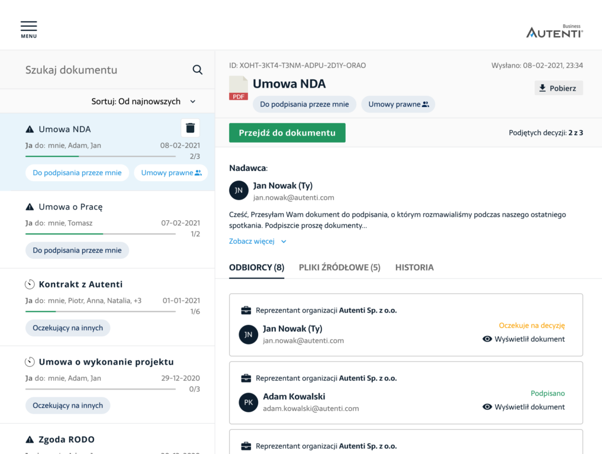Screen dimensions: 602x454
Task: Open the hamburger MENU icon
Action: point(28,28)
